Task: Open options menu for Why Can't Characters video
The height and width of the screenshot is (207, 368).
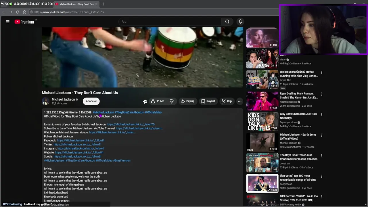Action: tap(322, 115)
